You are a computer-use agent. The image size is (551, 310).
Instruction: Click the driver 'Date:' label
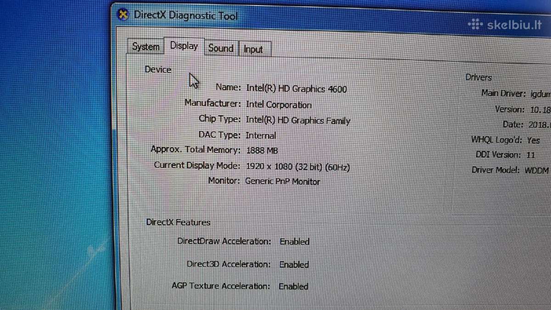coord(513,125)
